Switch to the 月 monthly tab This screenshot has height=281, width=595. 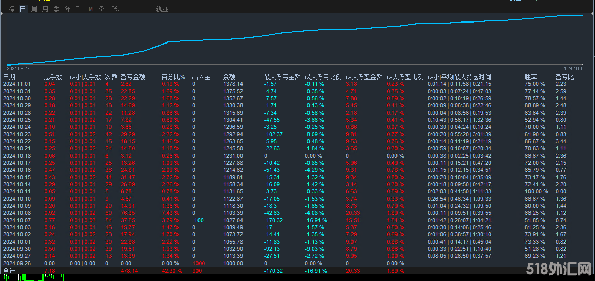point(45,9)
